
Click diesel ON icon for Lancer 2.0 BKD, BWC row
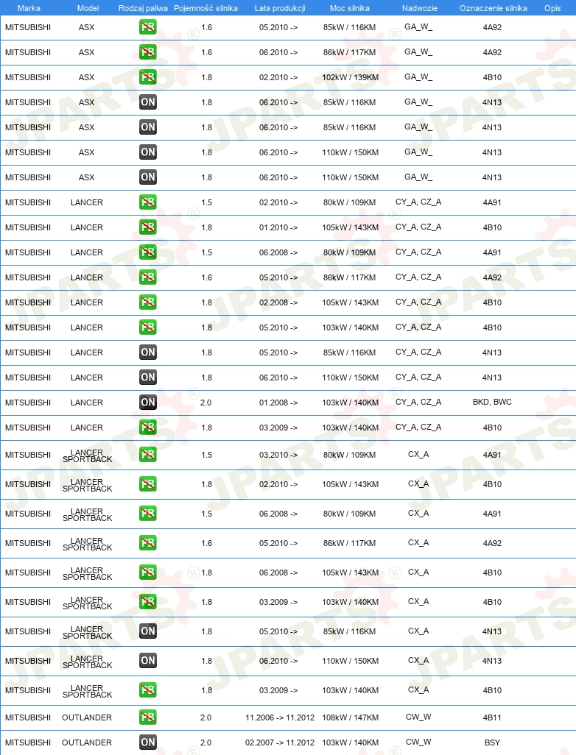tap(147, 403)
